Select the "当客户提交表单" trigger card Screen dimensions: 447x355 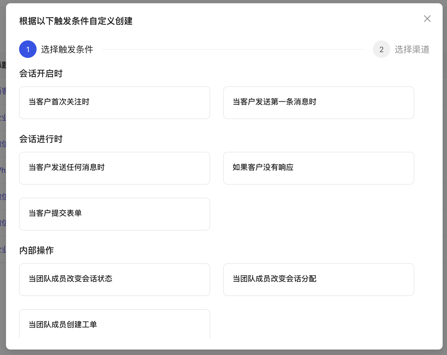[114, 214]
